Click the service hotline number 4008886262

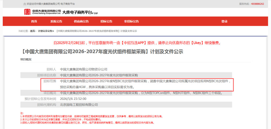(x=257, y=4)
